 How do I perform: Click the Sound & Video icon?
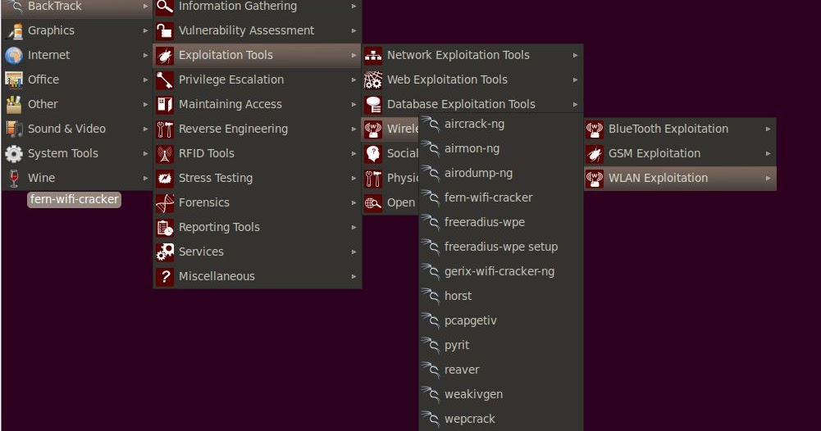click(x=14, y=129)
